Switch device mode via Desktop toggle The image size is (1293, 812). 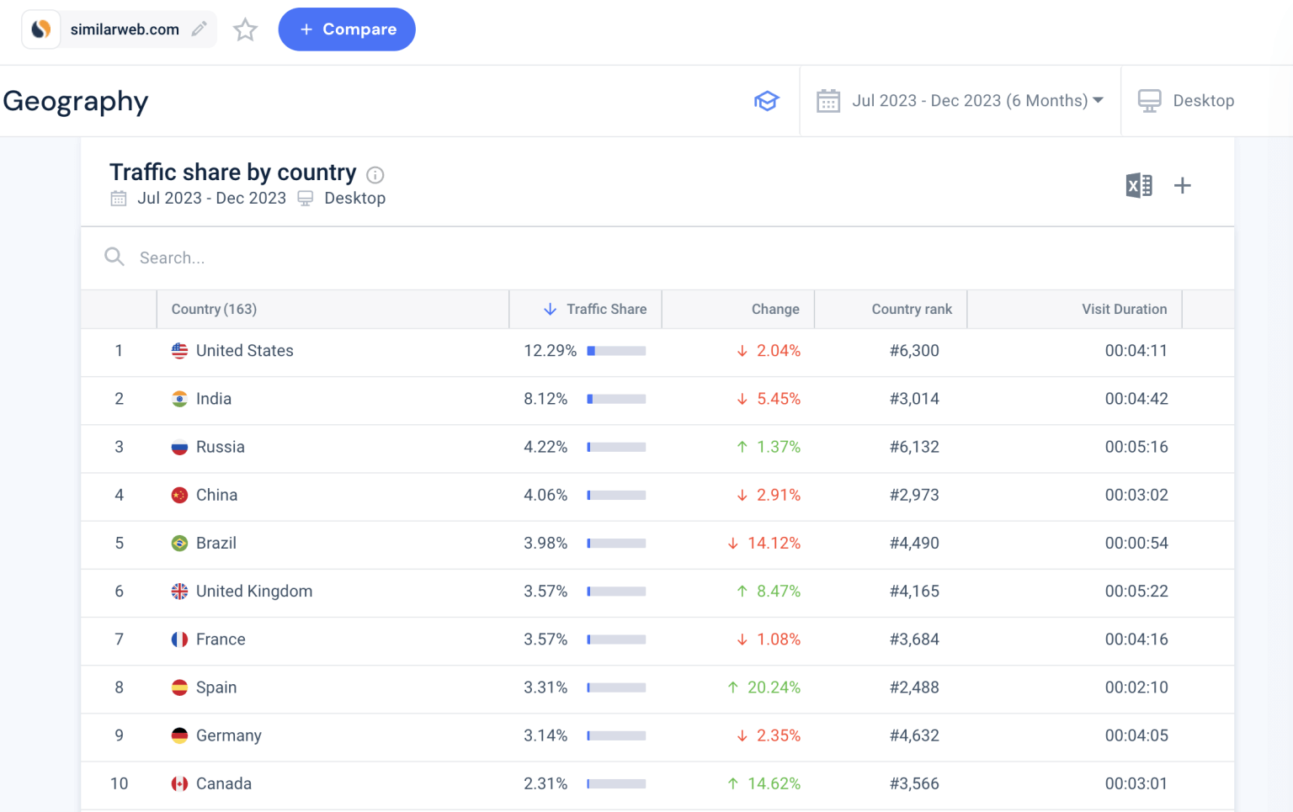tap(1203, 100)
